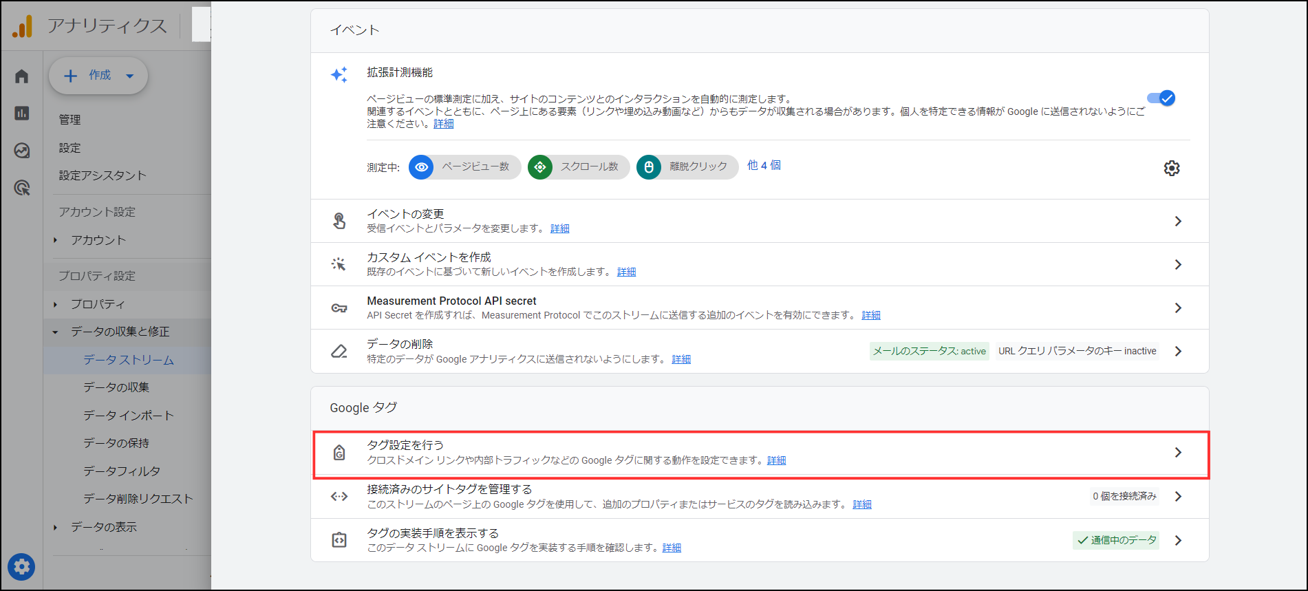Click the sparkle icon for 拡張計測機能
This screenshot has width=1308, height=591.
pyautogui.click(x=339, y=74)
